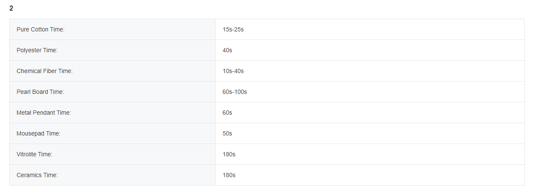Select the Pearl Board Time label
The width and height of the screenshot is (534, 192).
(40, 92)
